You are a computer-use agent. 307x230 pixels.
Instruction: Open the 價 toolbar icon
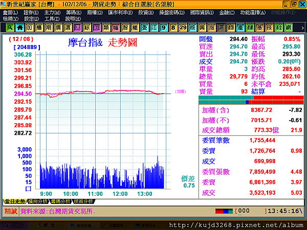58,28
